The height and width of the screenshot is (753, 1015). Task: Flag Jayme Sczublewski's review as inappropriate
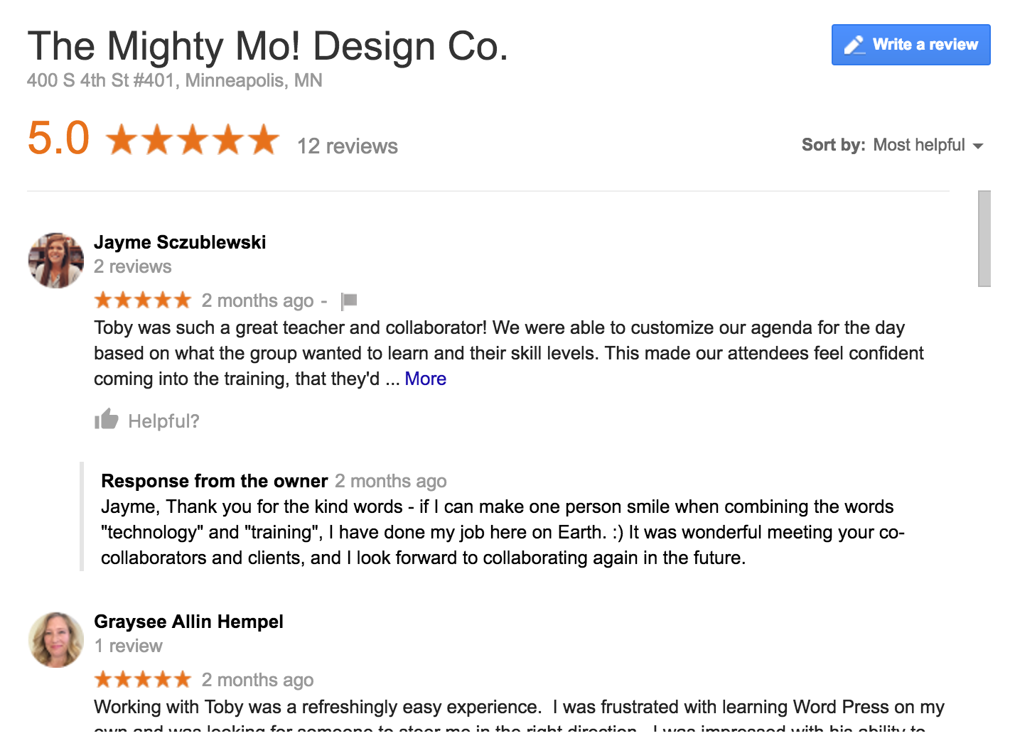349,301
